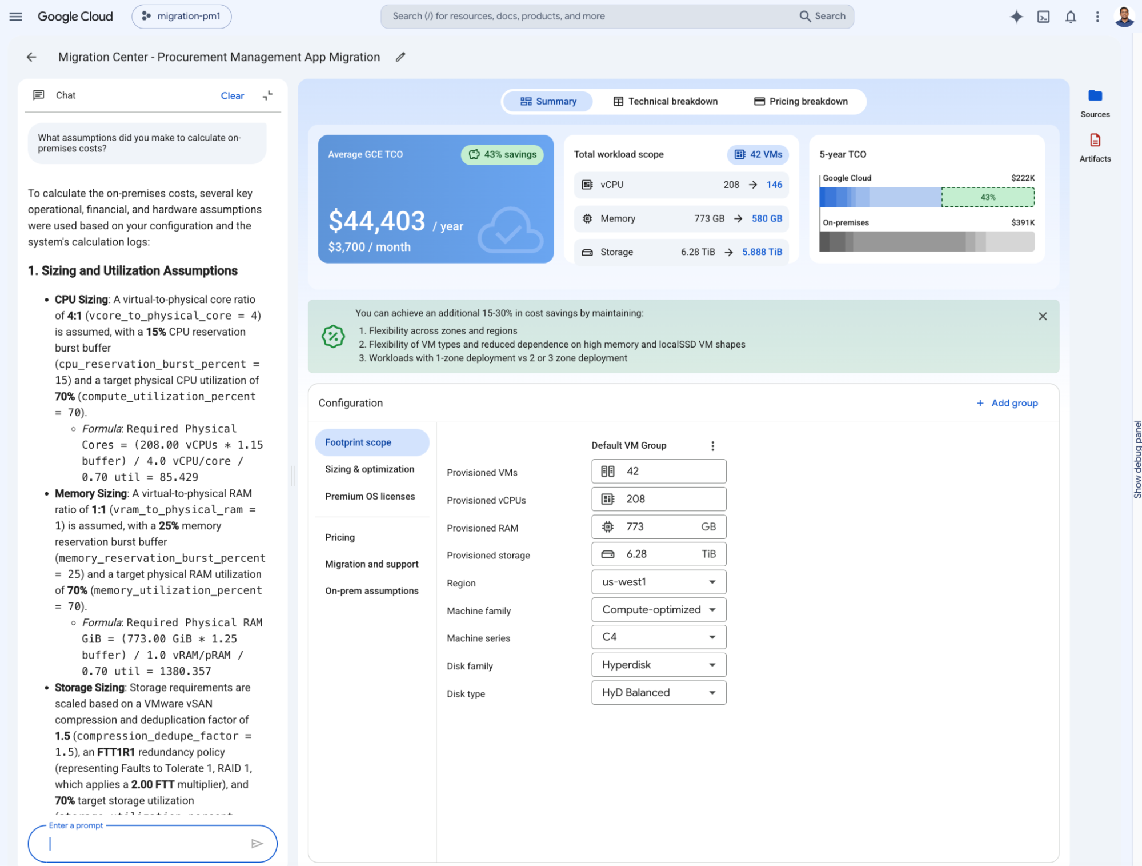Click the 146 optimized vCPU value

[x=774, y=185]
